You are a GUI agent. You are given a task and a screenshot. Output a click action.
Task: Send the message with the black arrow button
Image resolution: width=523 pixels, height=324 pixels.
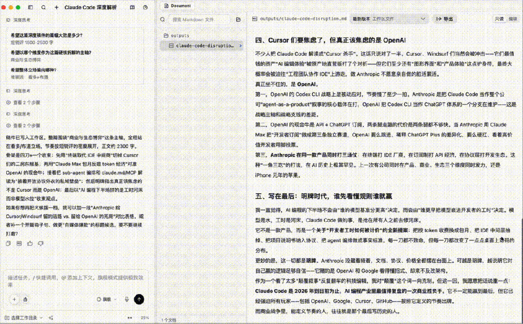click(139, 299)
